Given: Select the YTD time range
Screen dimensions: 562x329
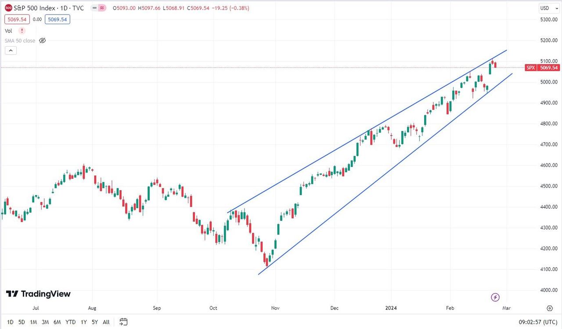Looking at the screenshot, I should (x=70, y=322).
